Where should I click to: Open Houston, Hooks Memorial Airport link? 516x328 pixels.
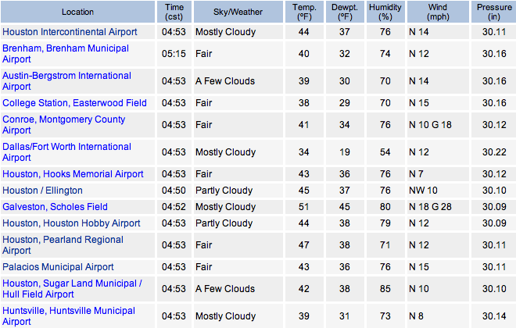(73, 174)
